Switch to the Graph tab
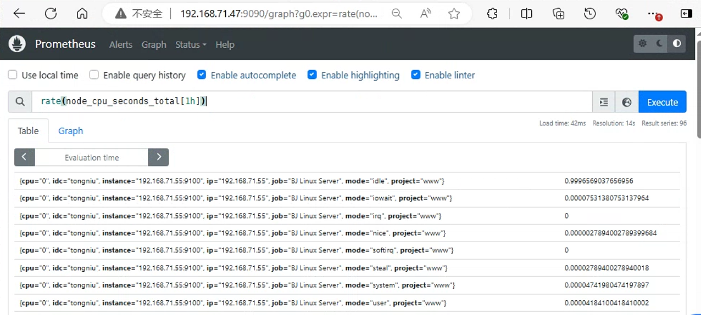 (71, 130)
